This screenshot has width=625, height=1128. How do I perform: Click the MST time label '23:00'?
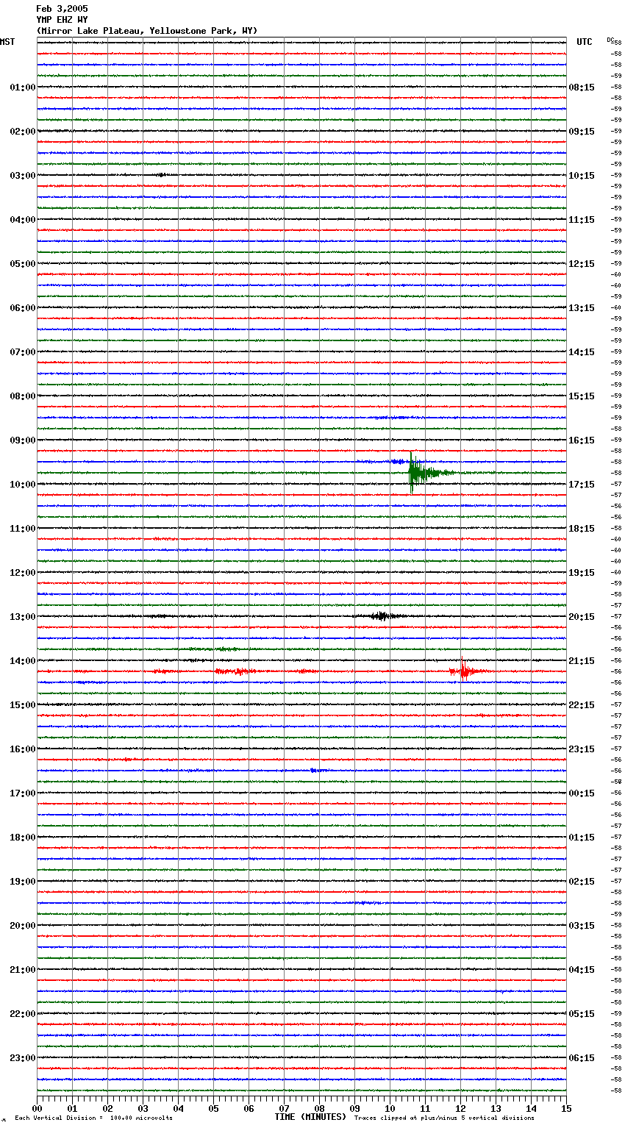pos(23,1058)
